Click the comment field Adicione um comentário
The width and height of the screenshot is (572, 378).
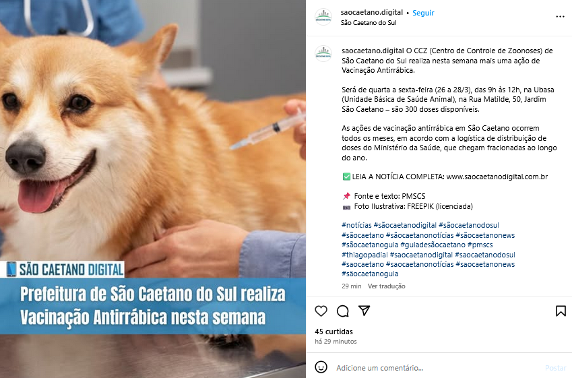(438, 368)
